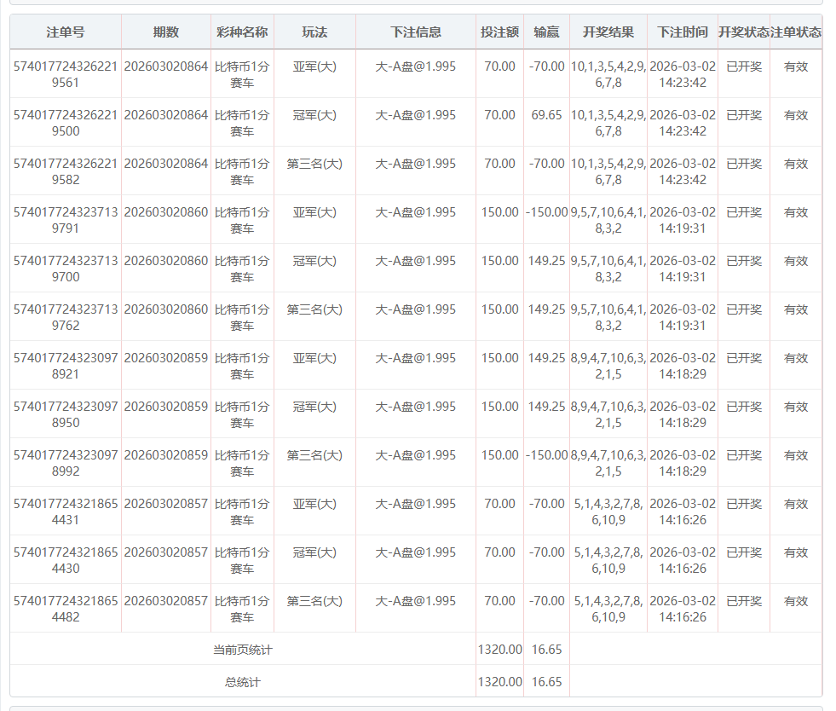Click the 开奖状态 column header
This screenshot has width=836, height=711.
click(743, 32)
